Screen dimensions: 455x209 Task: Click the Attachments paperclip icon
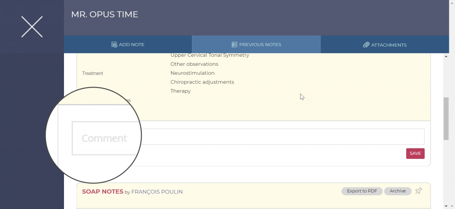coord(366,45)
